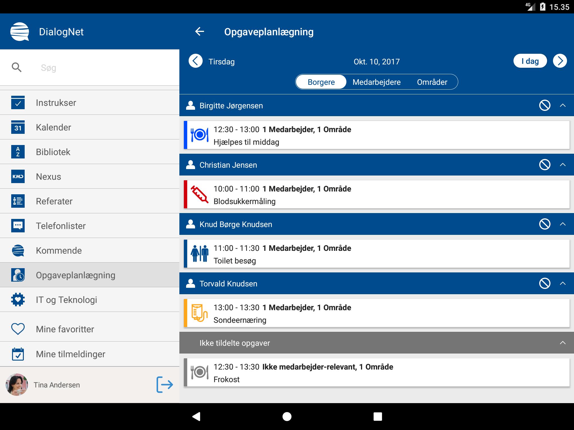The height and width of the screenshot is (430, 574).
Task: Collapse the Torvald Knudsen section
Action: click(563, 284)
